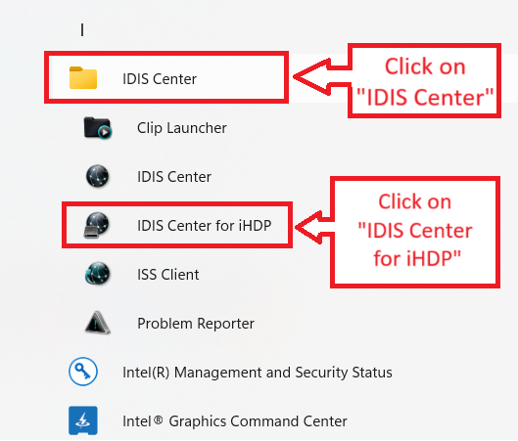This screenshot has width=518, height=441.
Task: Click the globe icon beside IDIS Center app
Action: coord(97,176)
